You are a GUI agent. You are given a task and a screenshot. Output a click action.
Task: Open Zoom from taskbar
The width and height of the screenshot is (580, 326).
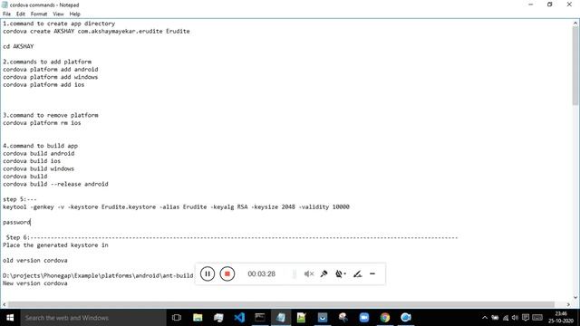tap(364, 318)
